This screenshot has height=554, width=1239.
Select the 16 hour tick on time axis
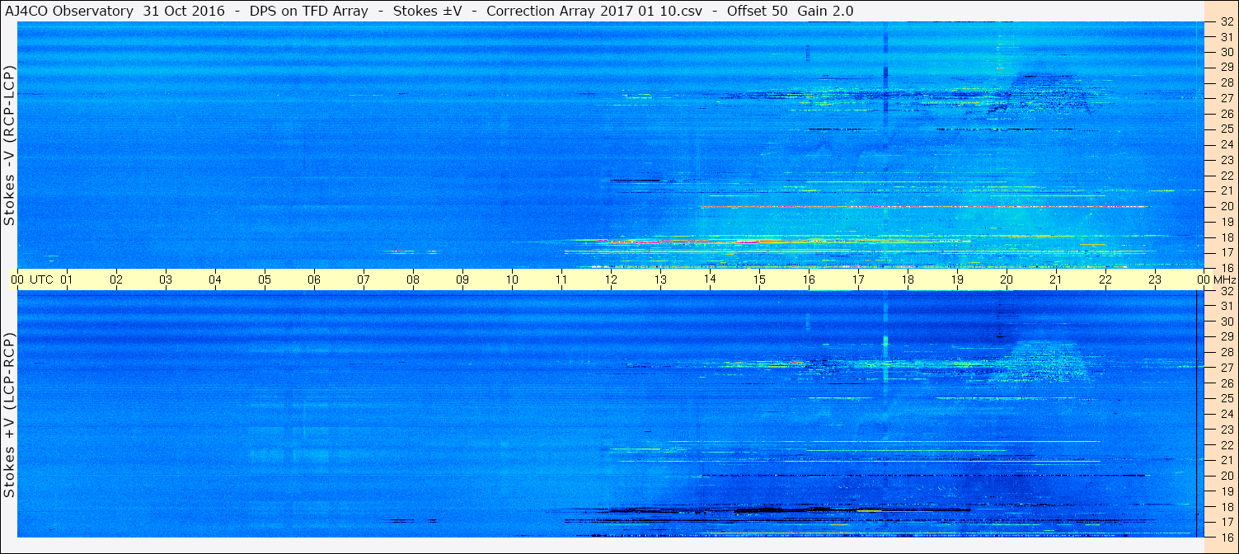point(809,279)
